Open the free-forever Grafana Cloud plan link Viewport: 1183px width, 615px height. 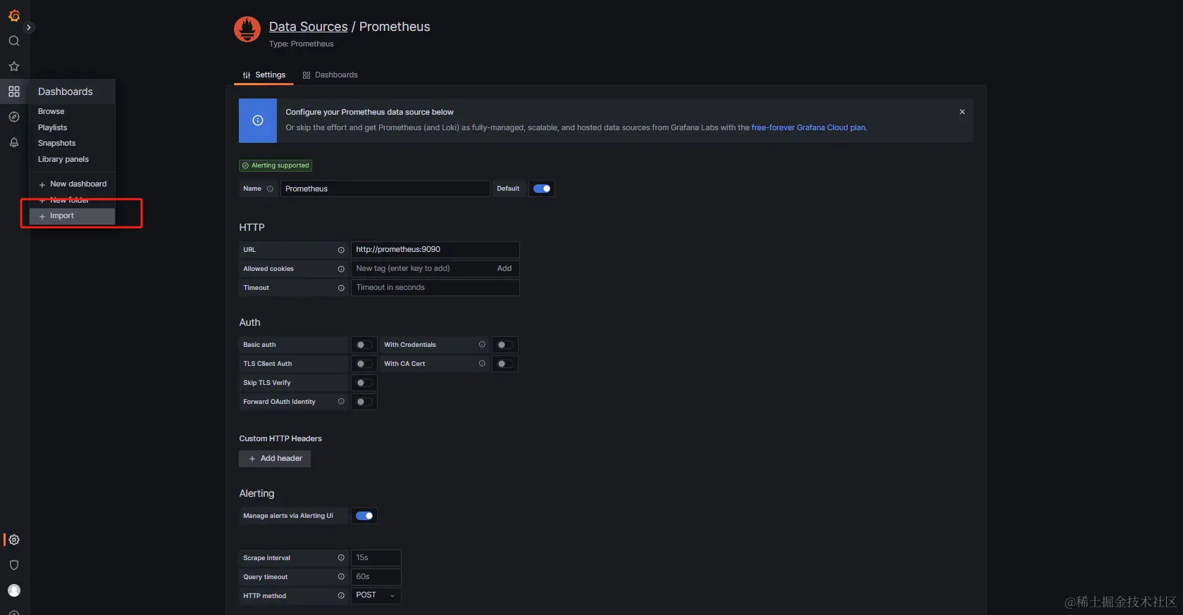(x=808, y=127)
